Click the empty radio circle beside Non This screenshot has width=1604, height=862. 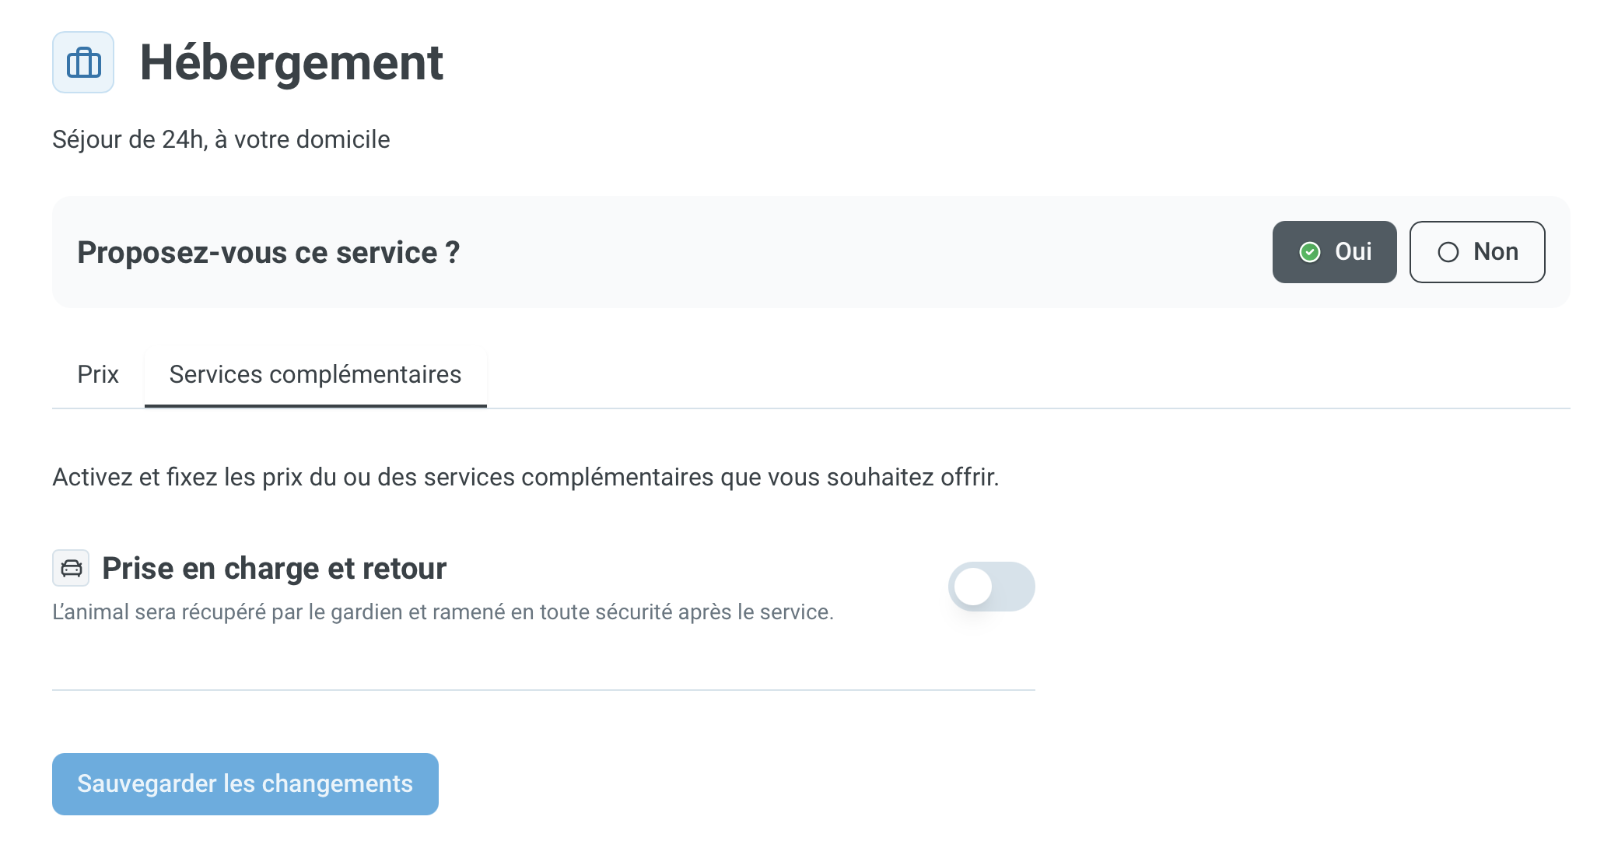click(x=1448, y=252)
